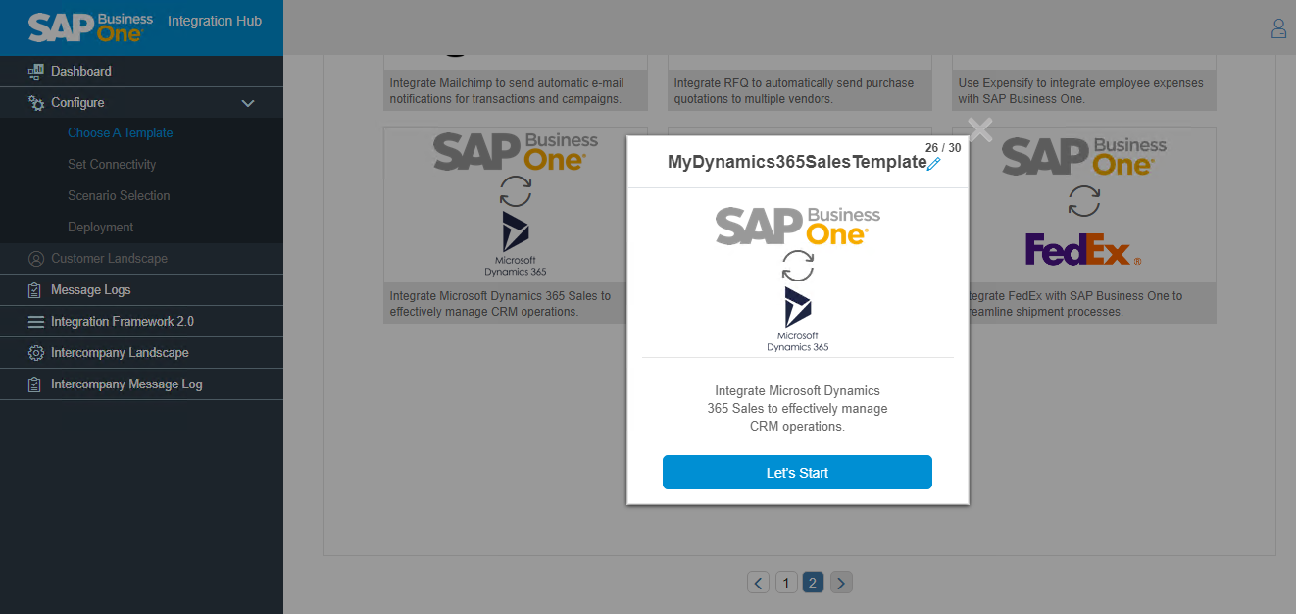Open Set Connectivity step
The image size is (1296, 614).
click(x=112, y=165)
